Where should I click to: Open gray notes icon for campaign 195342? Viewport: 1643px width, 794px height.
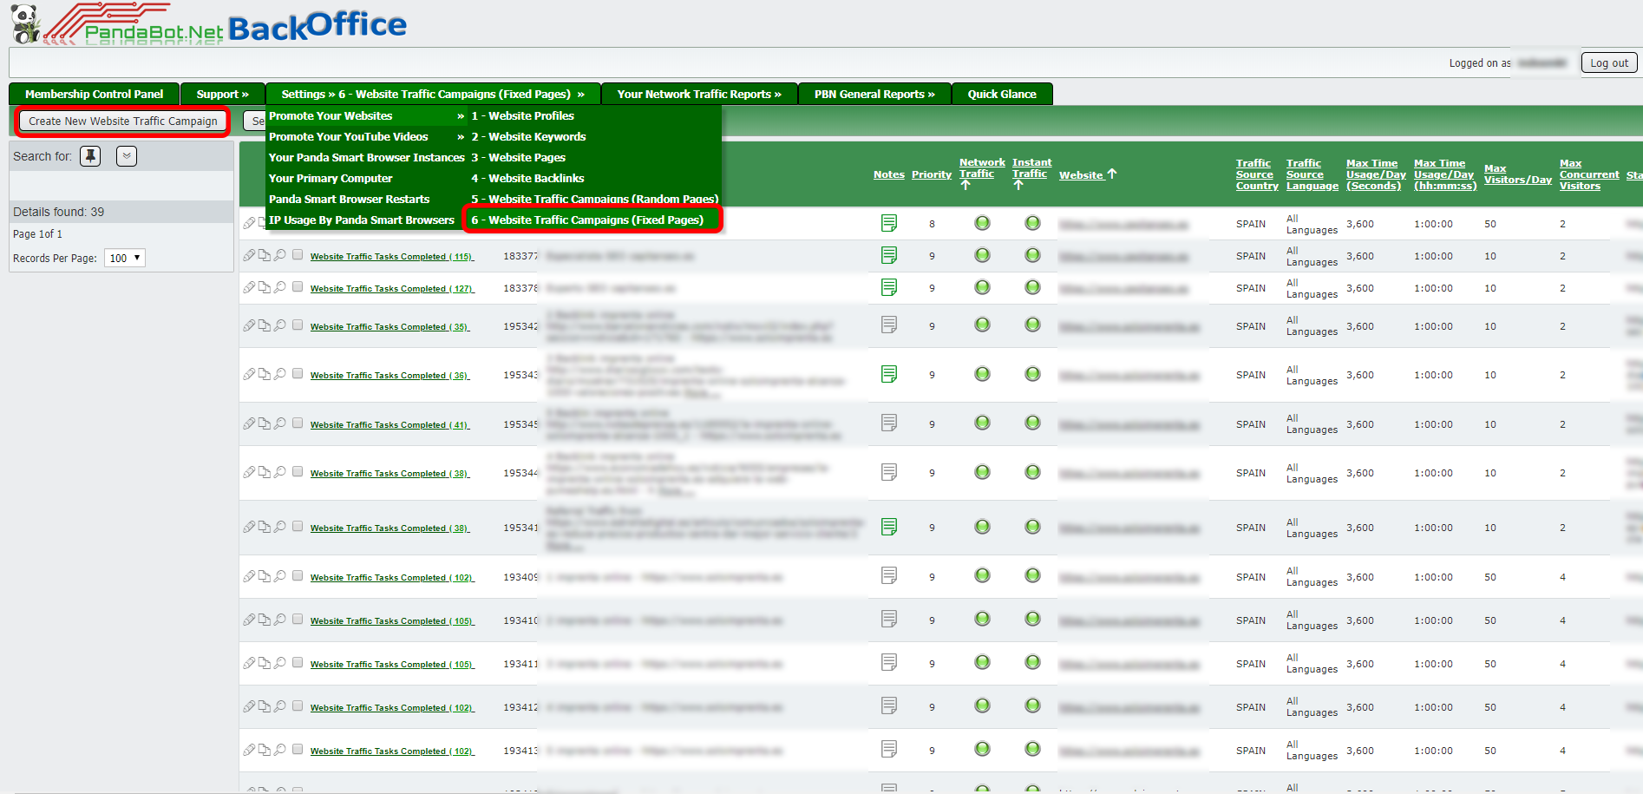889,325
